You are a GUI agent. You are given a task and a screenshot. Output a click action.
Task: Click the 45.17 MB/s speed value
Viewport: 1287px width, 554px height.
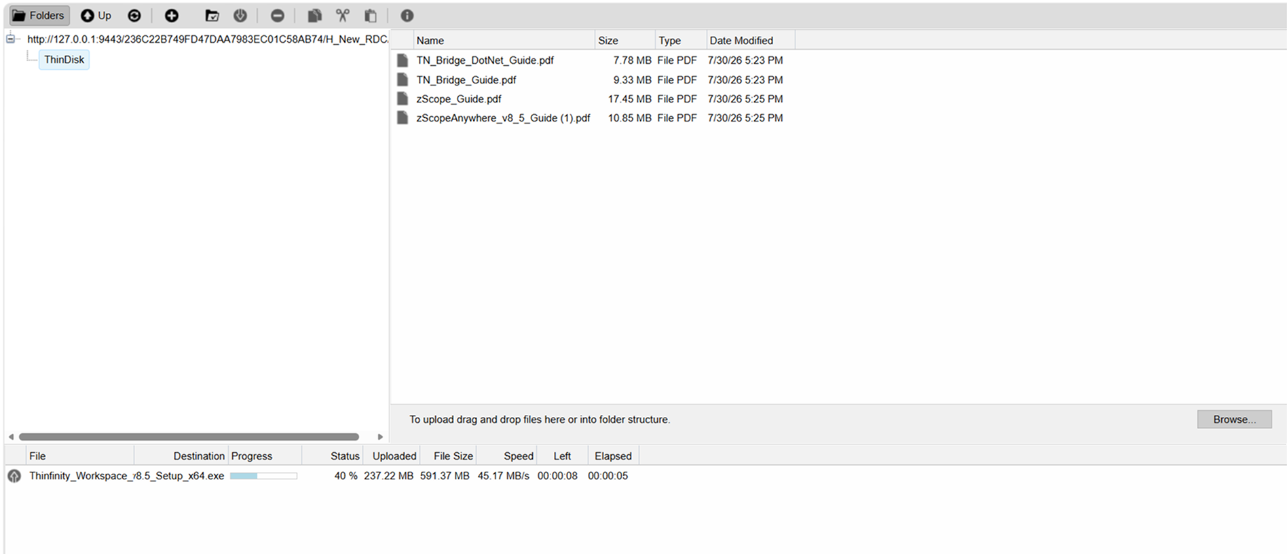click(503, 476)
